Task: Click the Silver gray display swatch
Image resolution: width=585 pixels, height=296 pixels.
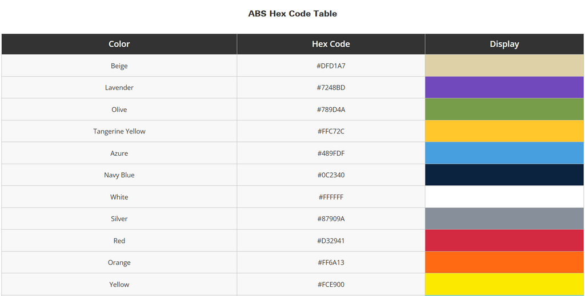Action: click(504, 218)
